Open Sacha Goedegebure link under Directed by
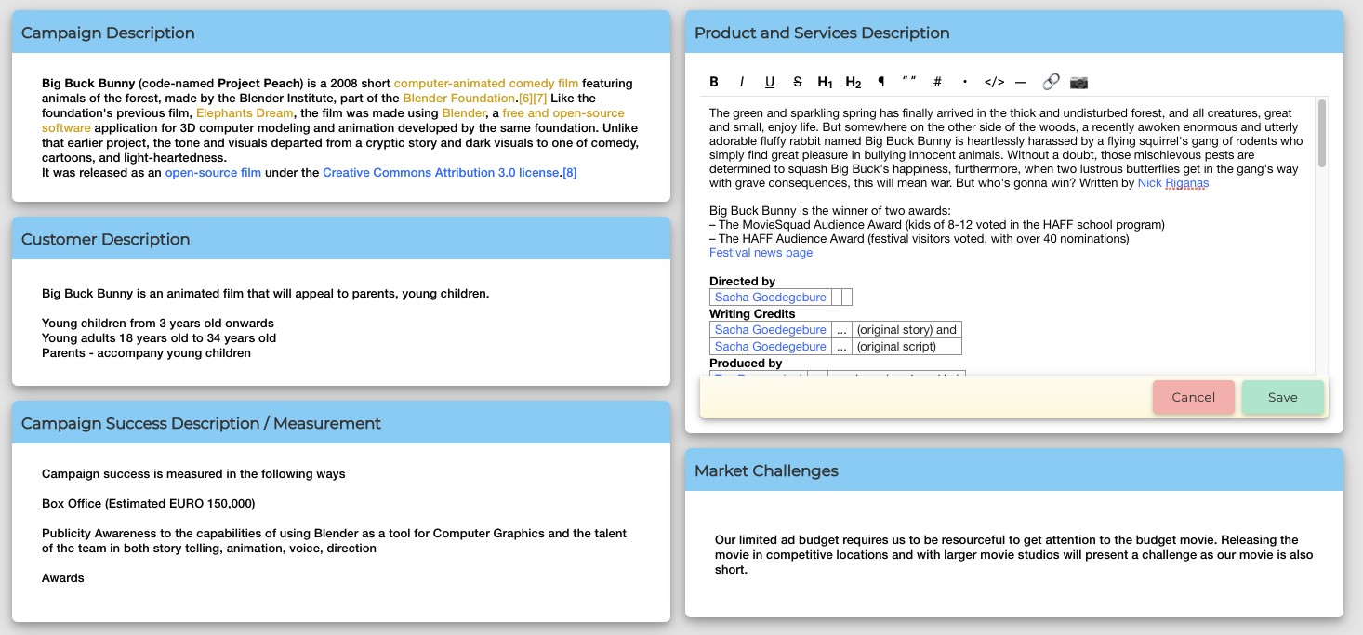Viewport: 1363px width, 635px height. (x=770, y=298)
